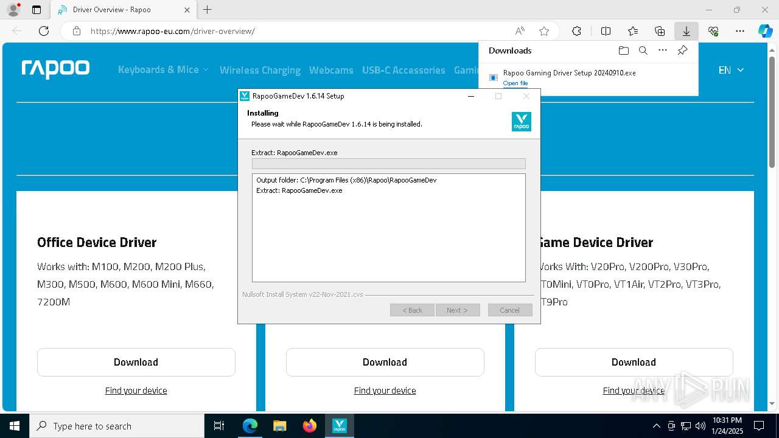779x438 pixels.
Task: Click the taskbar search box
Action: point(117,426)
